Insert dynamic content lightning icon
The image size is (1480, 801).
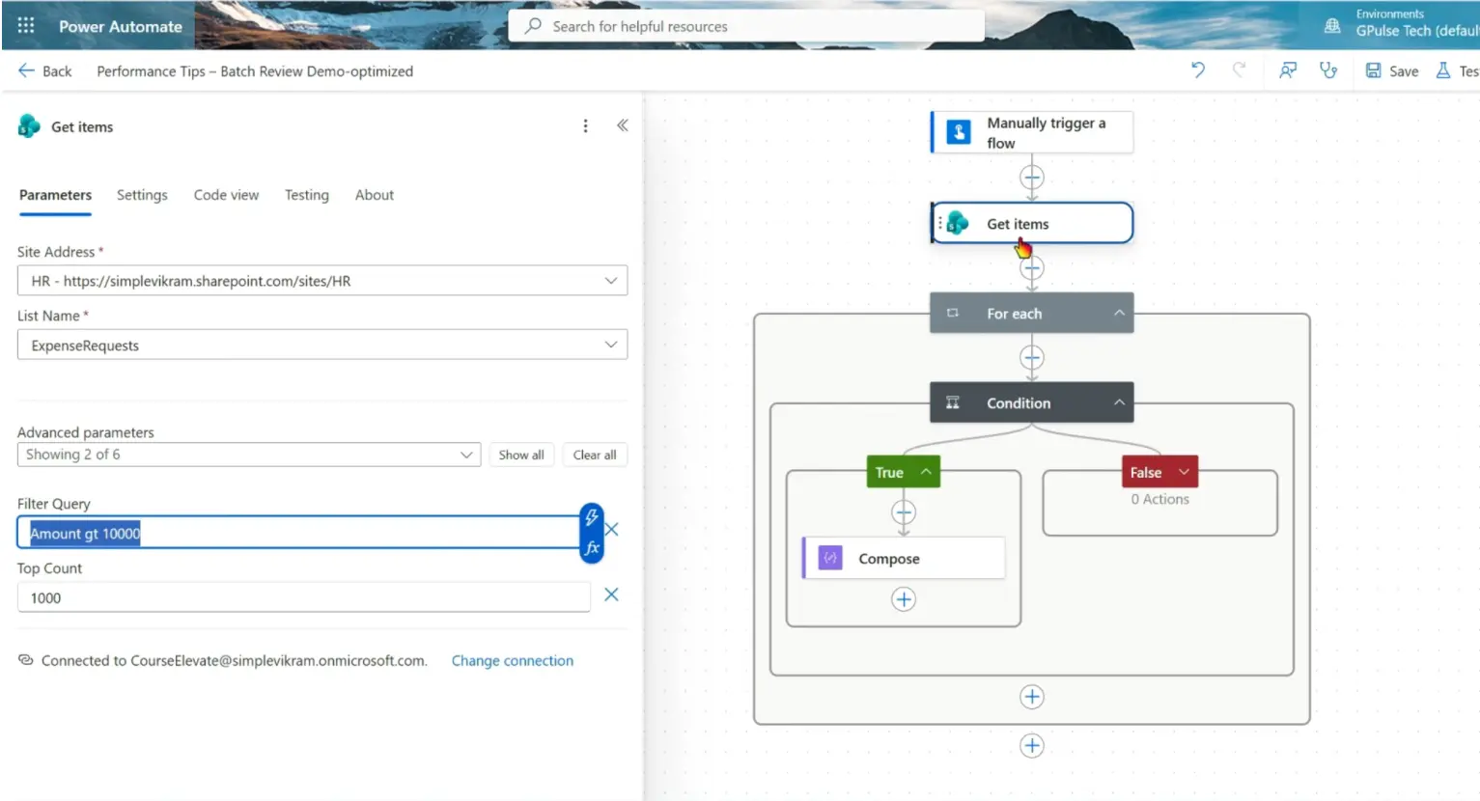(592, 518)
